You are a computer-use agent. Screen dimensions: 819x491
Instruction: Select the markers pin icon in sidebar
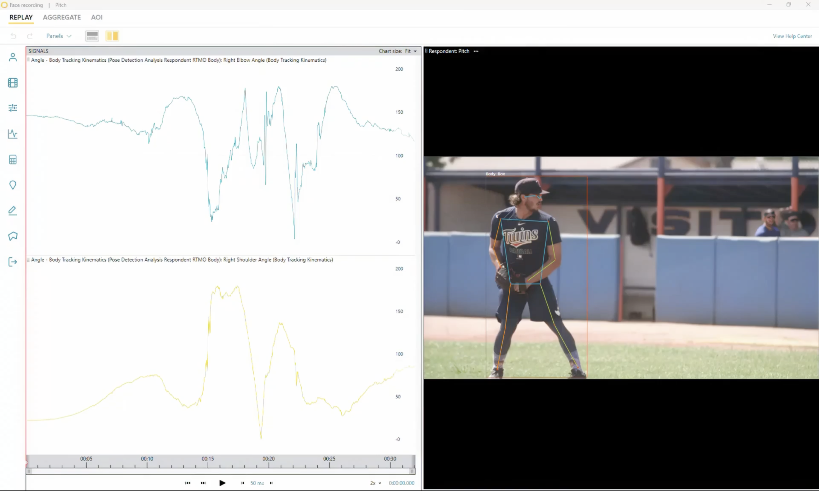(x=12, y=185)
